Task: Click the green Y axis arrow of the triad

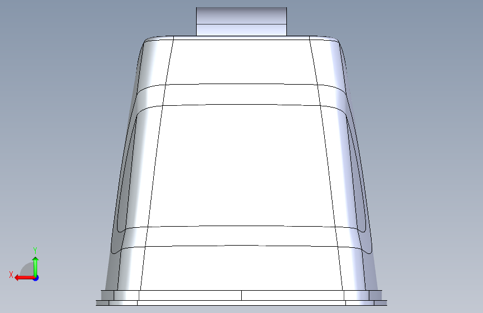Action: [x=36, y=266]
